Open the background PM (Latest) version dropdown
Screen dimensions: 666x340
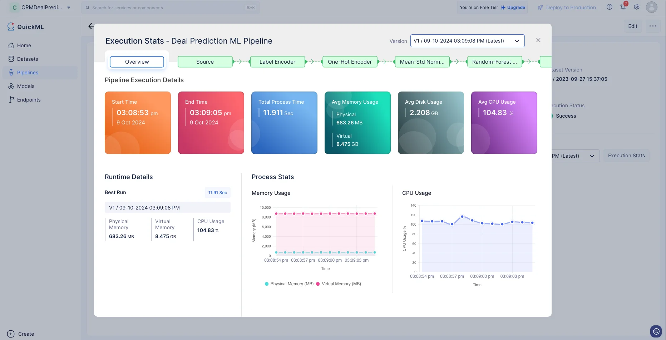pyautogui.click(x=575, y=156)
